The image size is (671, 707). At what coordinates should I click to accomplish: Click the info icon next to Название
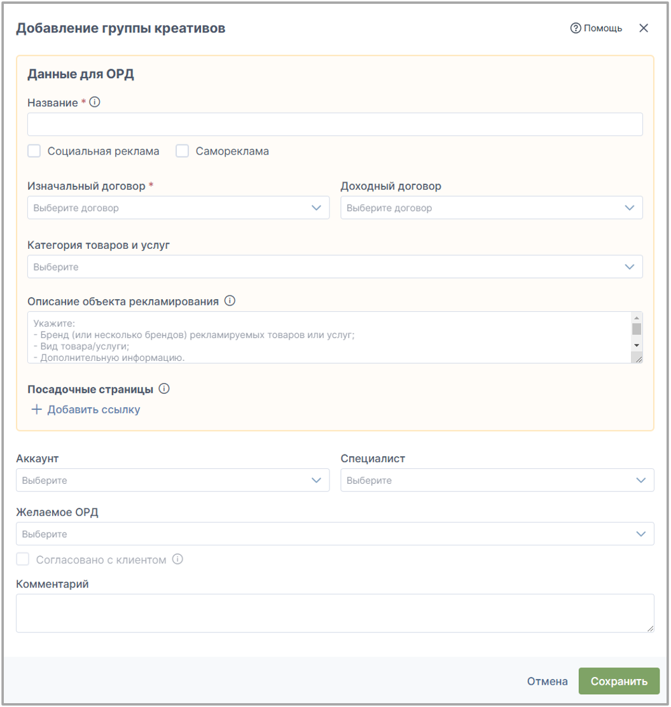tap(95, 102)
